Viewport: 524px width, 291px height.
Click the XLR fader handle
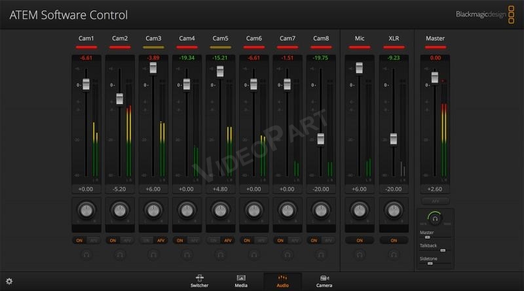click(394, 139)
